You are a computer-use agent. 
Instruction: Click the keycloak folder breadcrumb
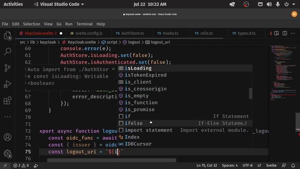pos(48,42)
